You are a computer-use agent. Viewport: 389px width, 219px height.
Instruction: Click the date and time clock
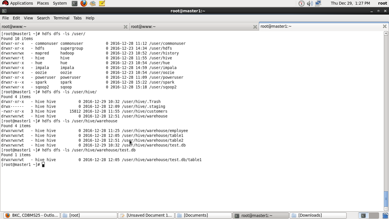[350, 3]
